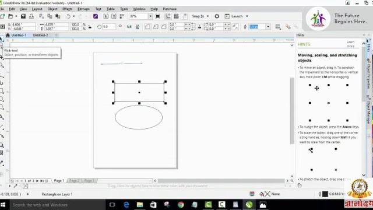Click the Mirror horizontally icon
Screen dimensions: 373x210
point(129,27)
